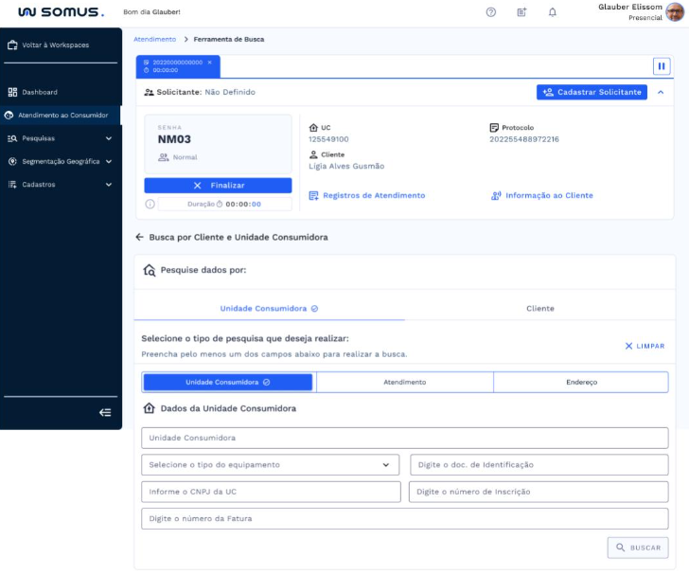Switch to the Cliente tab
This screenshot has height=575, width=689.
pos(539,309)
